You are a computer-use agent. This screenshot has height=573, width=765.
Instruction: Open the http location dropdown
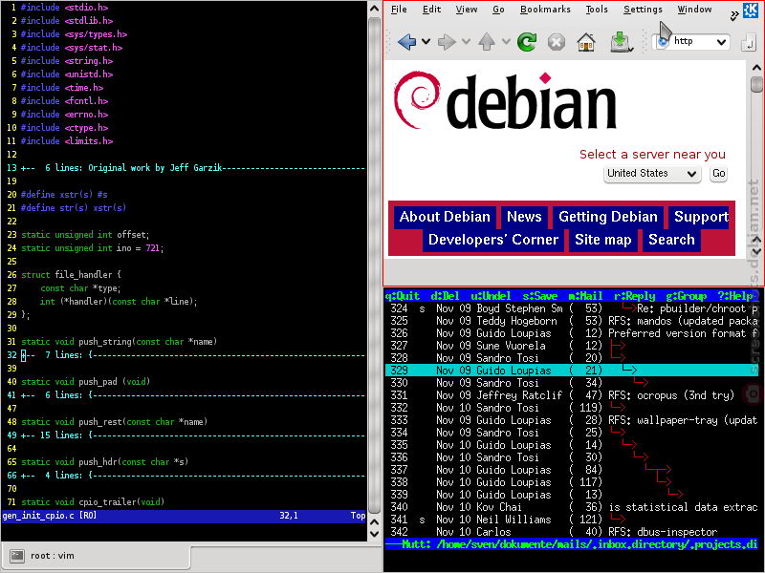pyautogui.click(x=721, y=42)
